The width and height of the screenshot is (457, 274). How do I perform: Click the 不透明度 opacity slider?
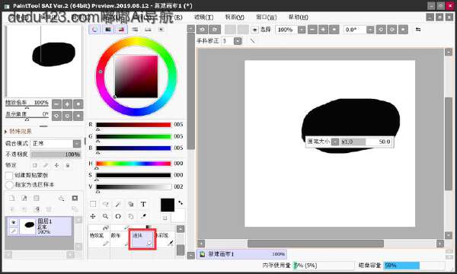coord(56,155)
